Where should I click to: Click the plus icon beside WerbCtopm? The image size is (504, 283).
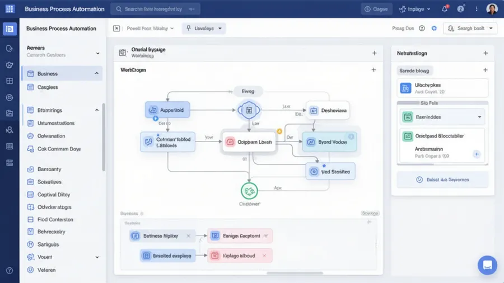click(x=374, y=69)
